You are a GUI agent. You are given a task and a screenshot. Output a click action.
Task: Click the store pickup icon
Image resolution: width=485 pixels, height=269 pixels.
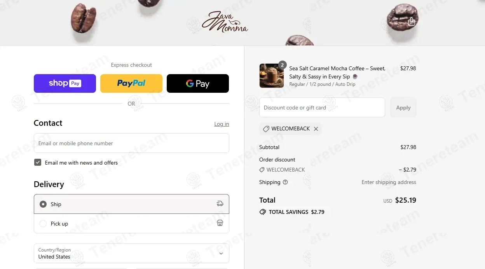220,223
